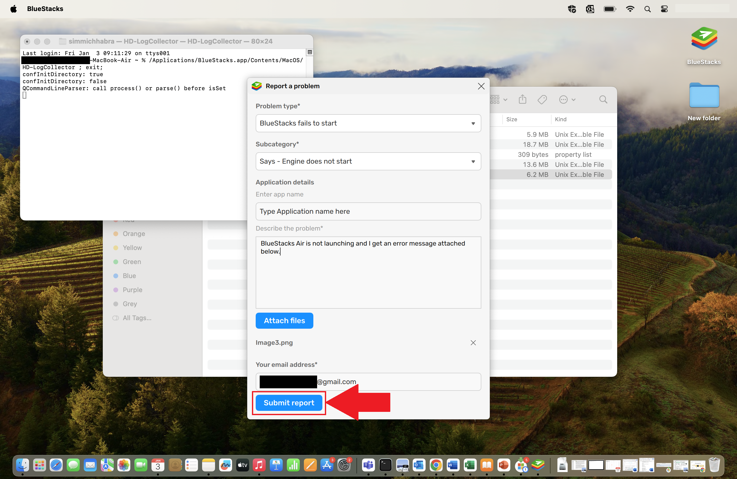Click the battery status icon

click(x=610, y=9)
